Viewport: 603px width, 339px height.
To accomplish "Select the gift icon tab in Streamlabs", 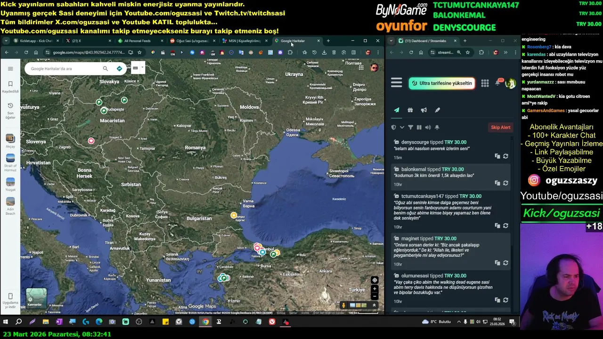I will [410, 110].
